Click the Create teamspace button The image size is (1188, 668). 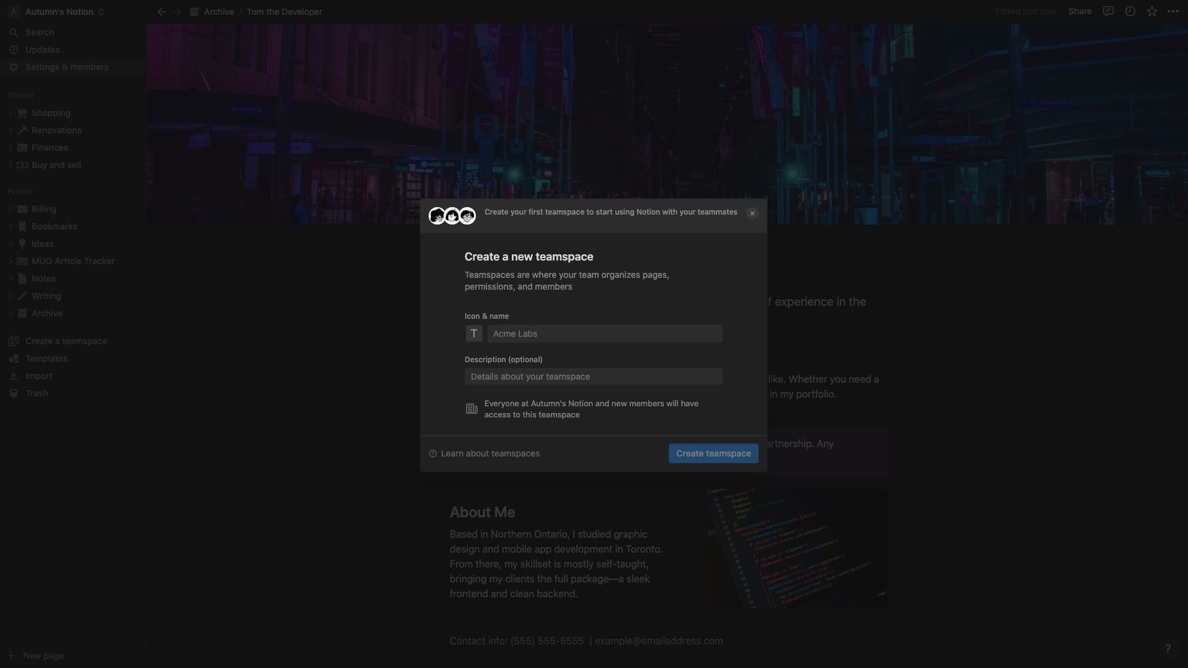713,453
